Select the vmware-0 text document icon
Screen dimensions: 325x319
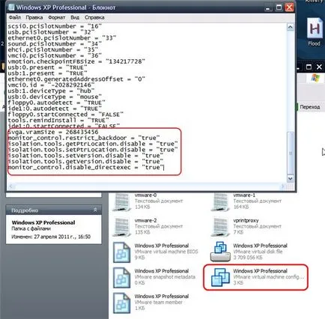coord(121,202)
